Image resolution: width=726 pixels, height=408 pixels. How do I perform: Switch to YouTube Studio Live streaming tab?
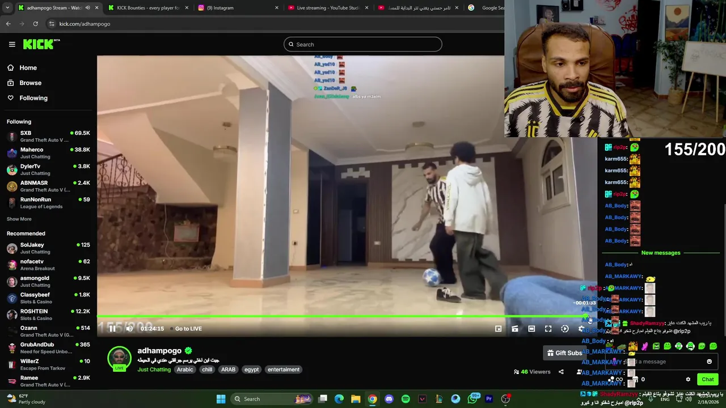328,8
